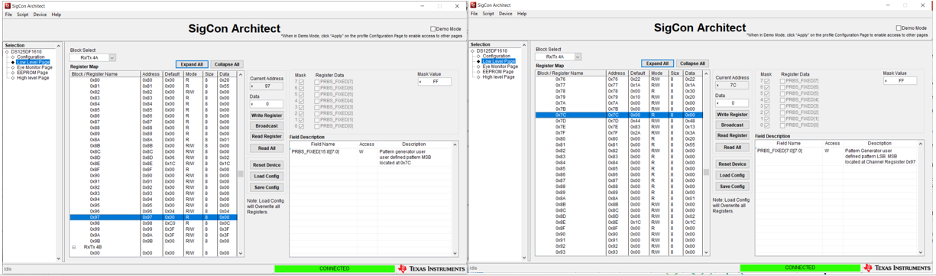Viewport: 936px width, 276px height.
Task: Click Save Config in right window
Action: 732,187
